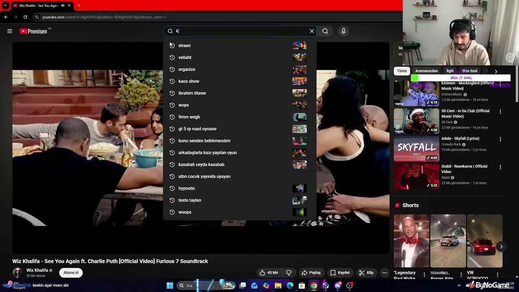Select the 'Aramanızdan' filter chip
This screenshot has height=292, width=519.
point(427,71)
